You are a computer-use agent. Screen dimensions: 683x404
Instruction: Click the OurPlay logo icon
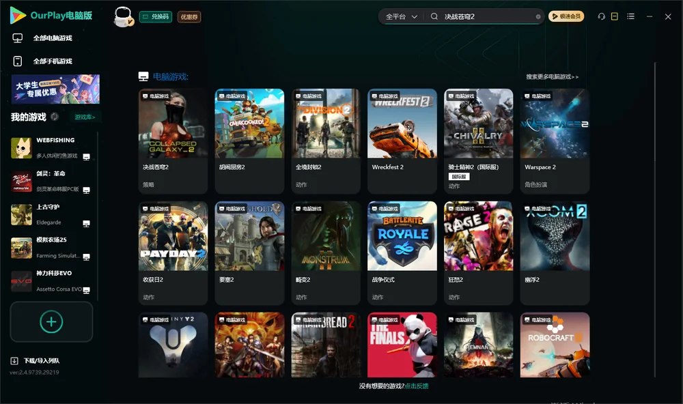(x=18, y=15)
